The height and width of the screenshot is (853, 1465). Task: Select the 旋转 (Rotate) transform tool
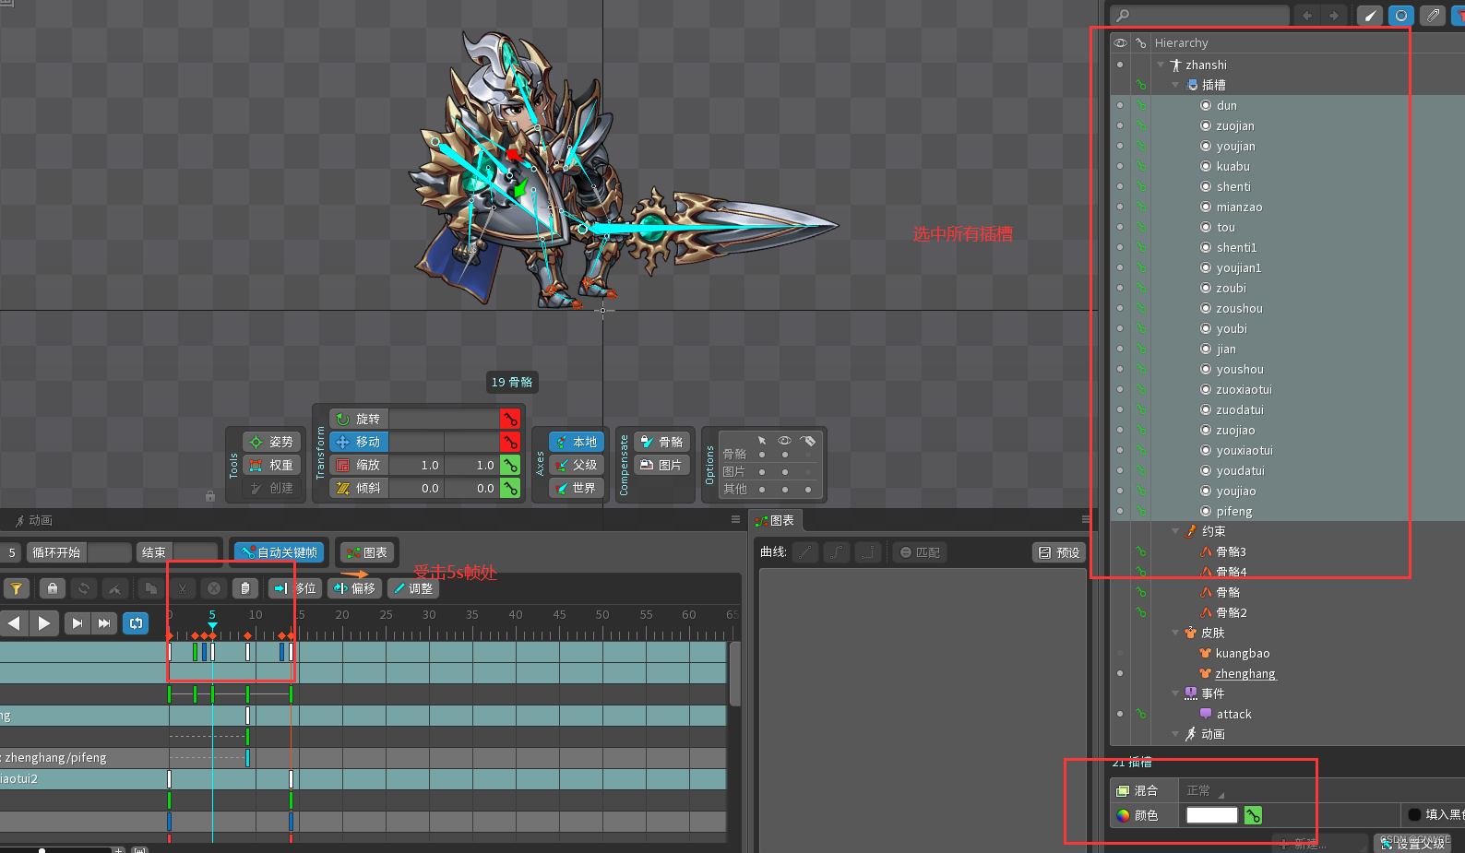359,419
